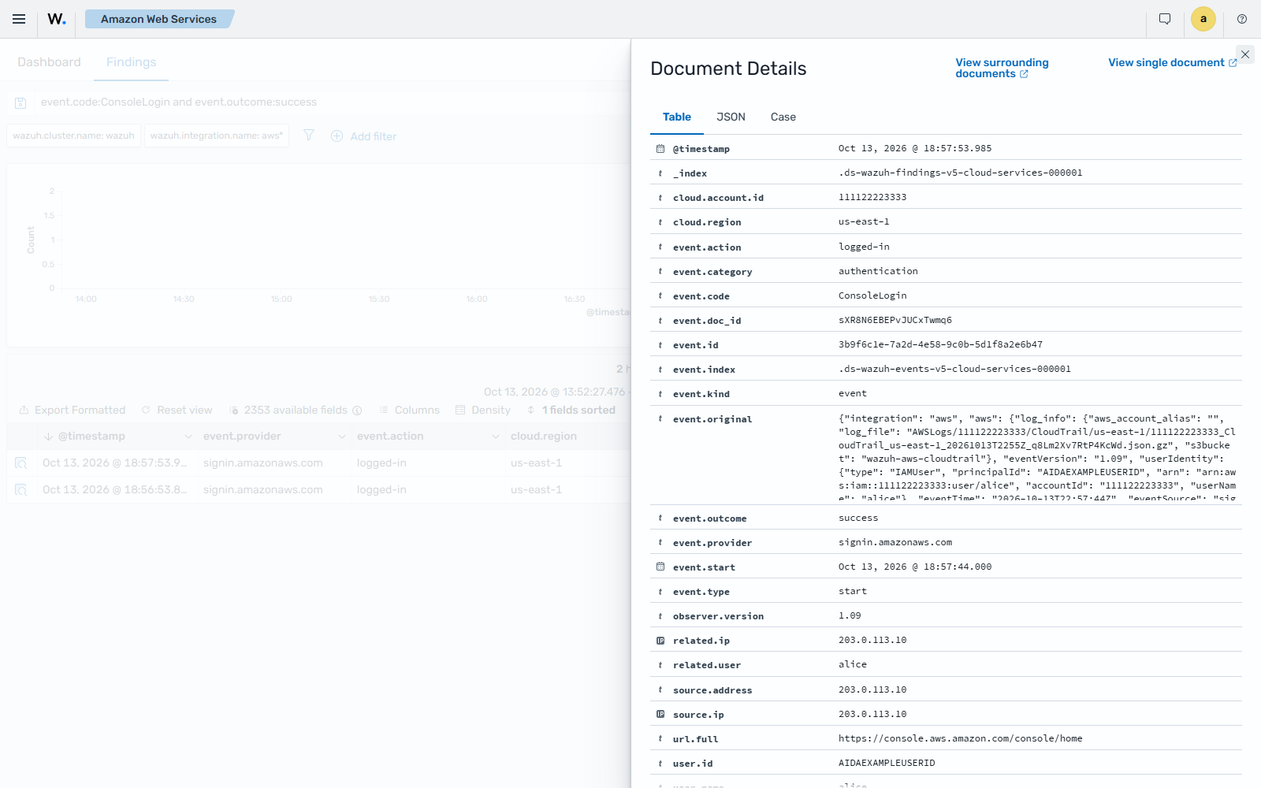This screenshot has width=1261, height=788.
Task: Open the Amazon Web Services breadcrumb
Action: (x=158, y=19)
